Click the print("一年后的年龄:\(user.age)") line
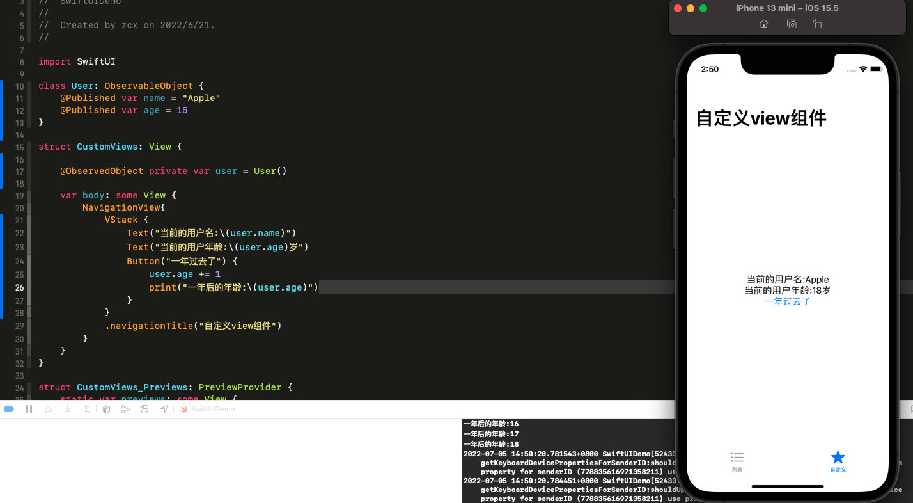The height and width of the screenshot is (503, 913). coord(234,287)
